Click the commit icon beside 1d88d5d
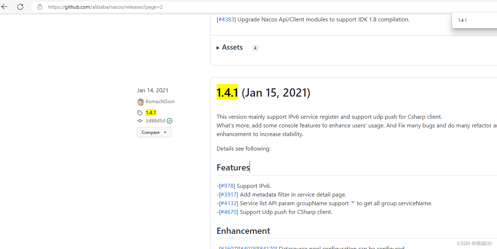Viewport: 497px width, 249px height. tap(140, 121)
